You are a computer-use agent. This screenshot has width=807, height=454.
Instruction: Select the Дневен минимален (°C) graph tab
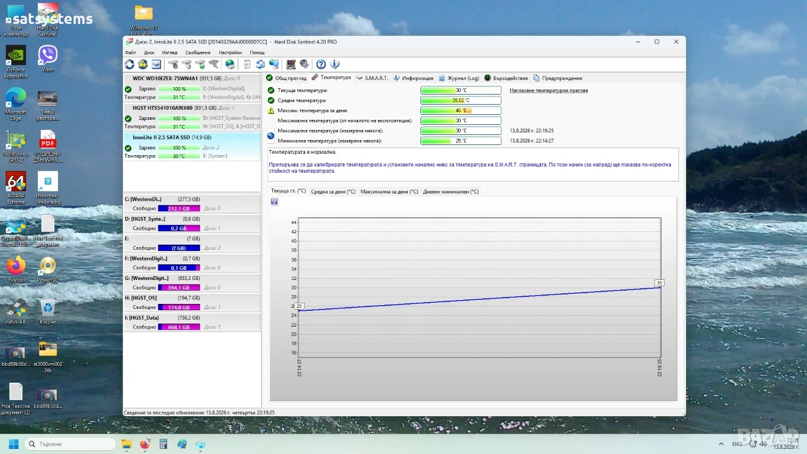(451, 192)
